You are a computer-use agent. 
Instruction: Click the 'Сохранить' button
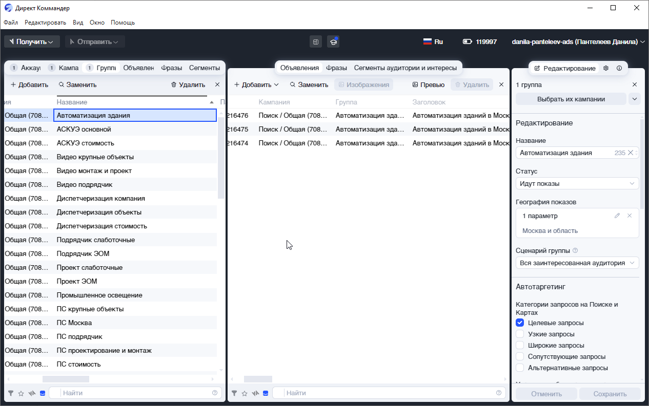tap(610, 394)
